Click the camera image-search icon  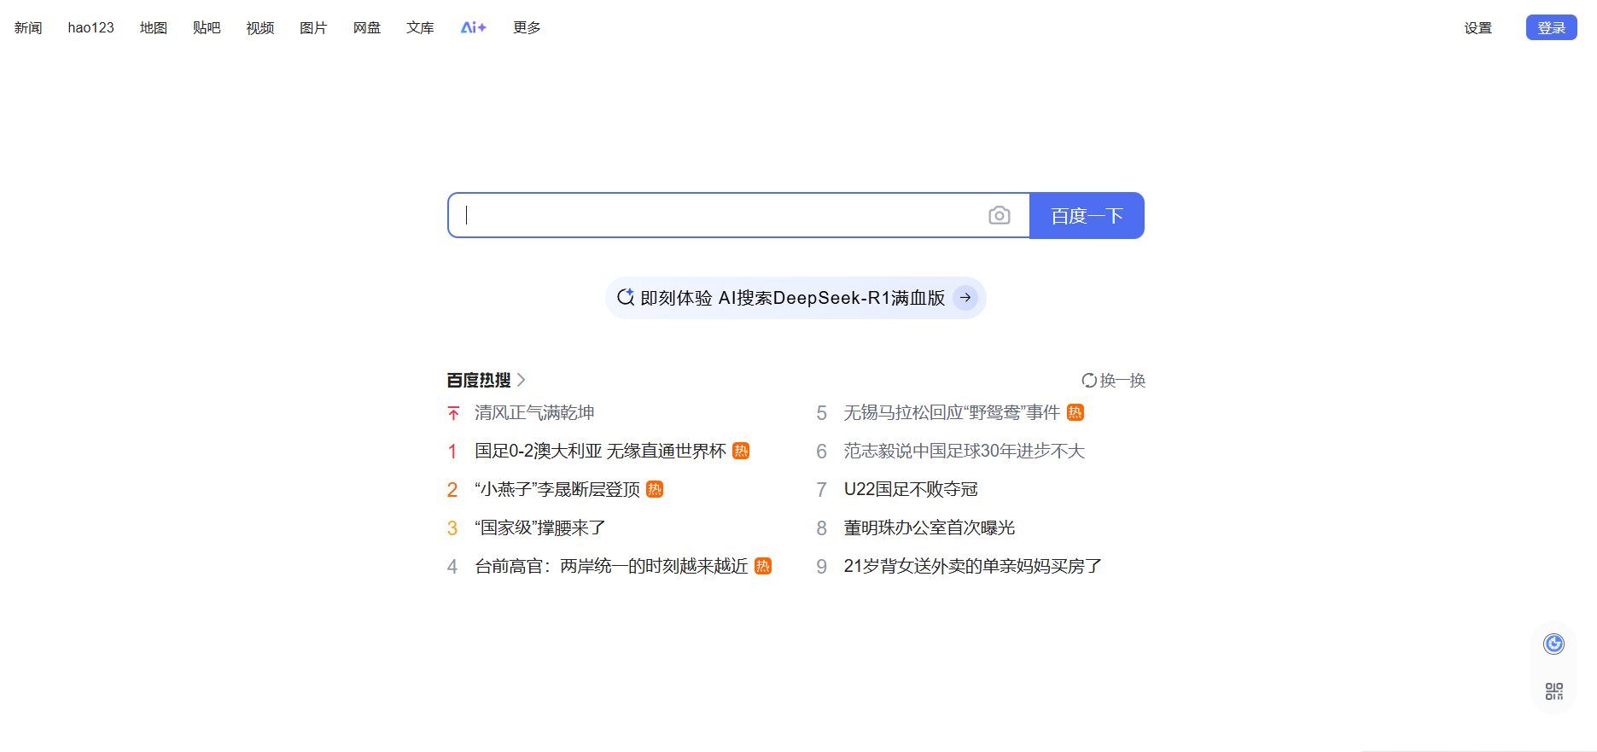(999, 215)
